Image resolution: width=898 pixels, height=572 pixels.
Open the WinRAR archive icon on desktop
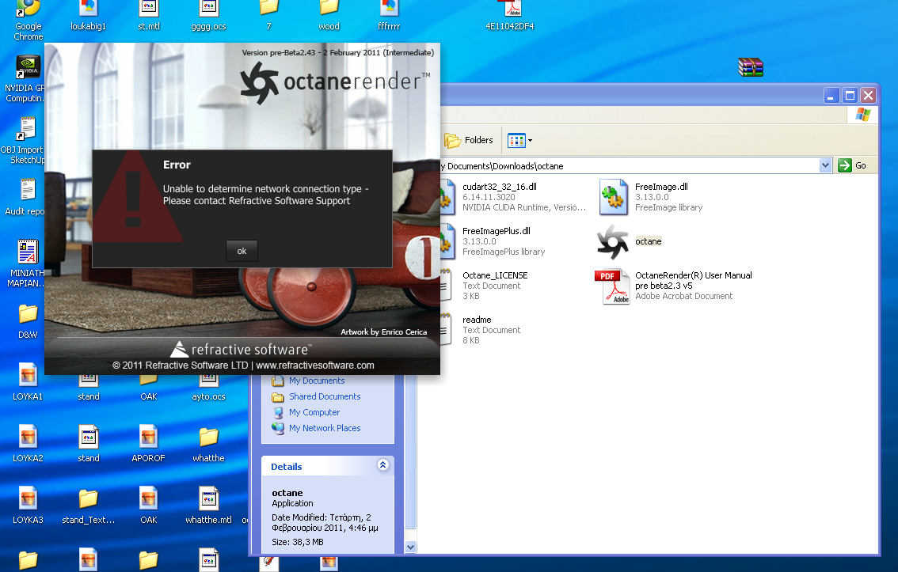click(750, 67)
